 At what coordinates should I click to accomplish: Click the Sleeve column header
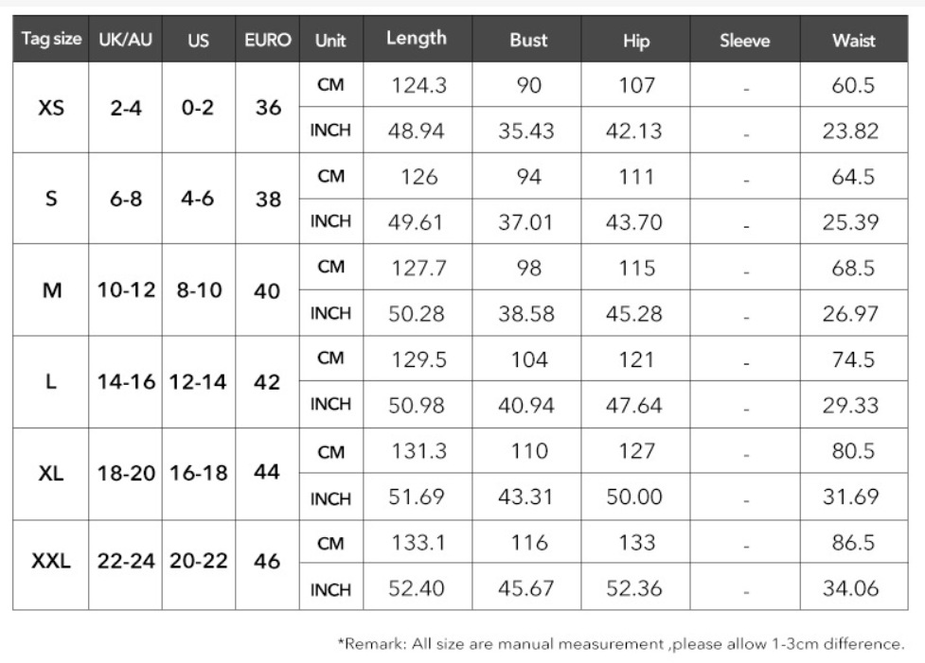[744, 41]
